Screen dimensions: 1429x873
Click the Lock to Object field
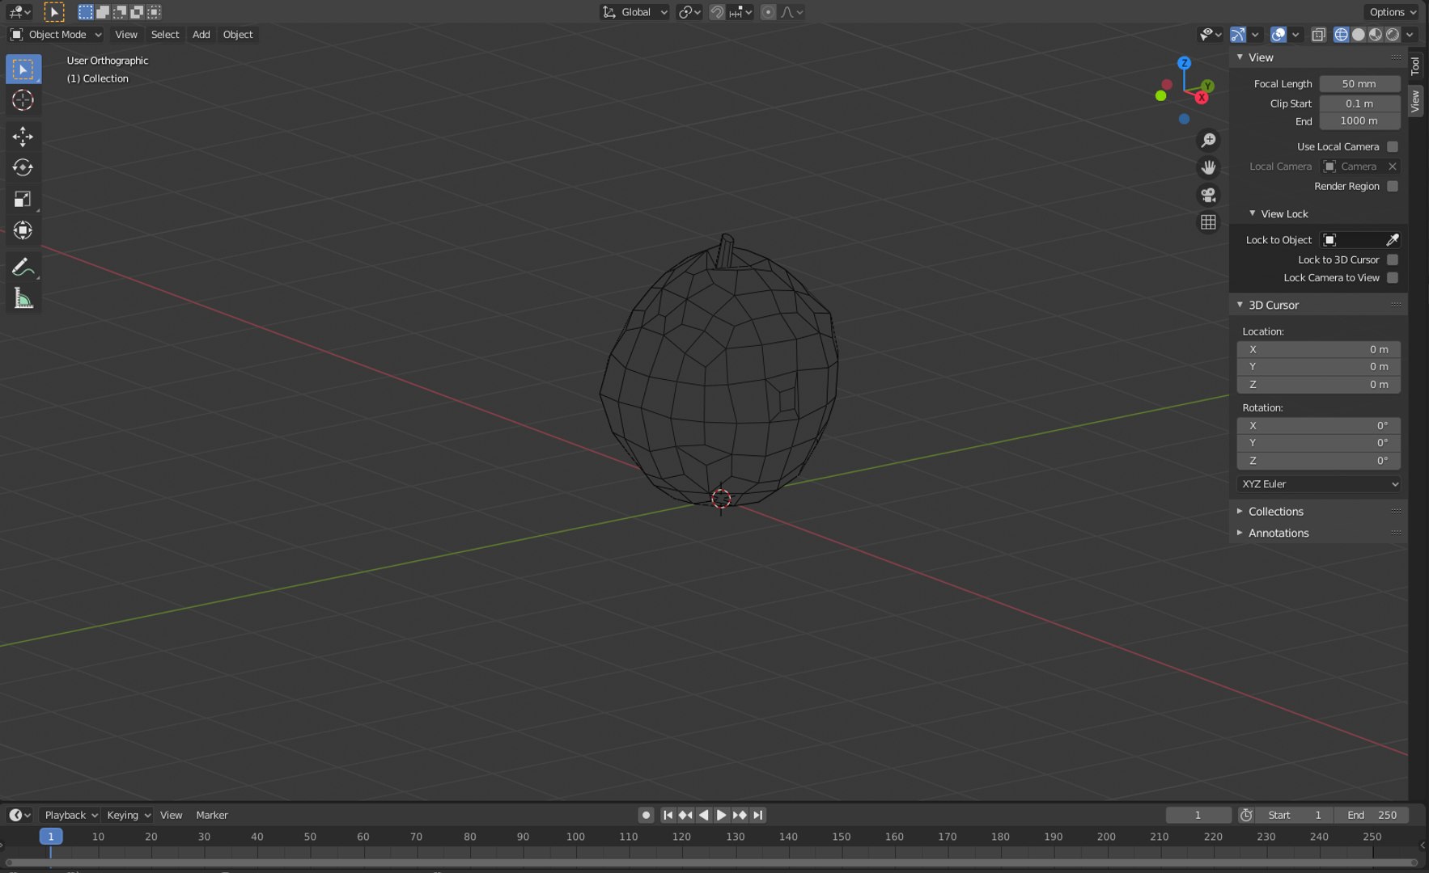1352,240
